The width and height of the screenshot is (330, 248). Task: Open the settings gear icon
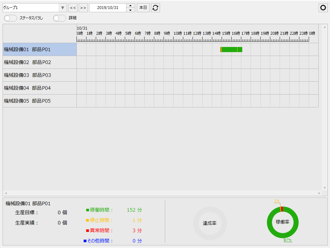323,7
